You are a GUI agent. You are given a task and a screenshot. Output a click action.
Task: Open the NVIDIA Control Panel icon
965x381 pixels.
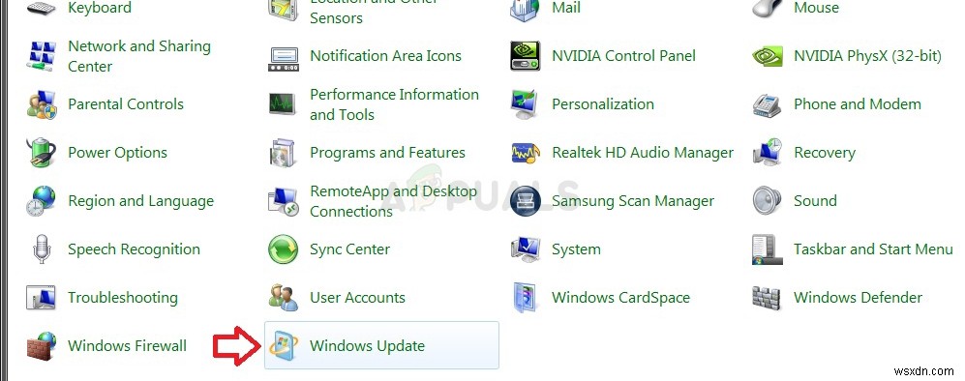click(526, 56)
